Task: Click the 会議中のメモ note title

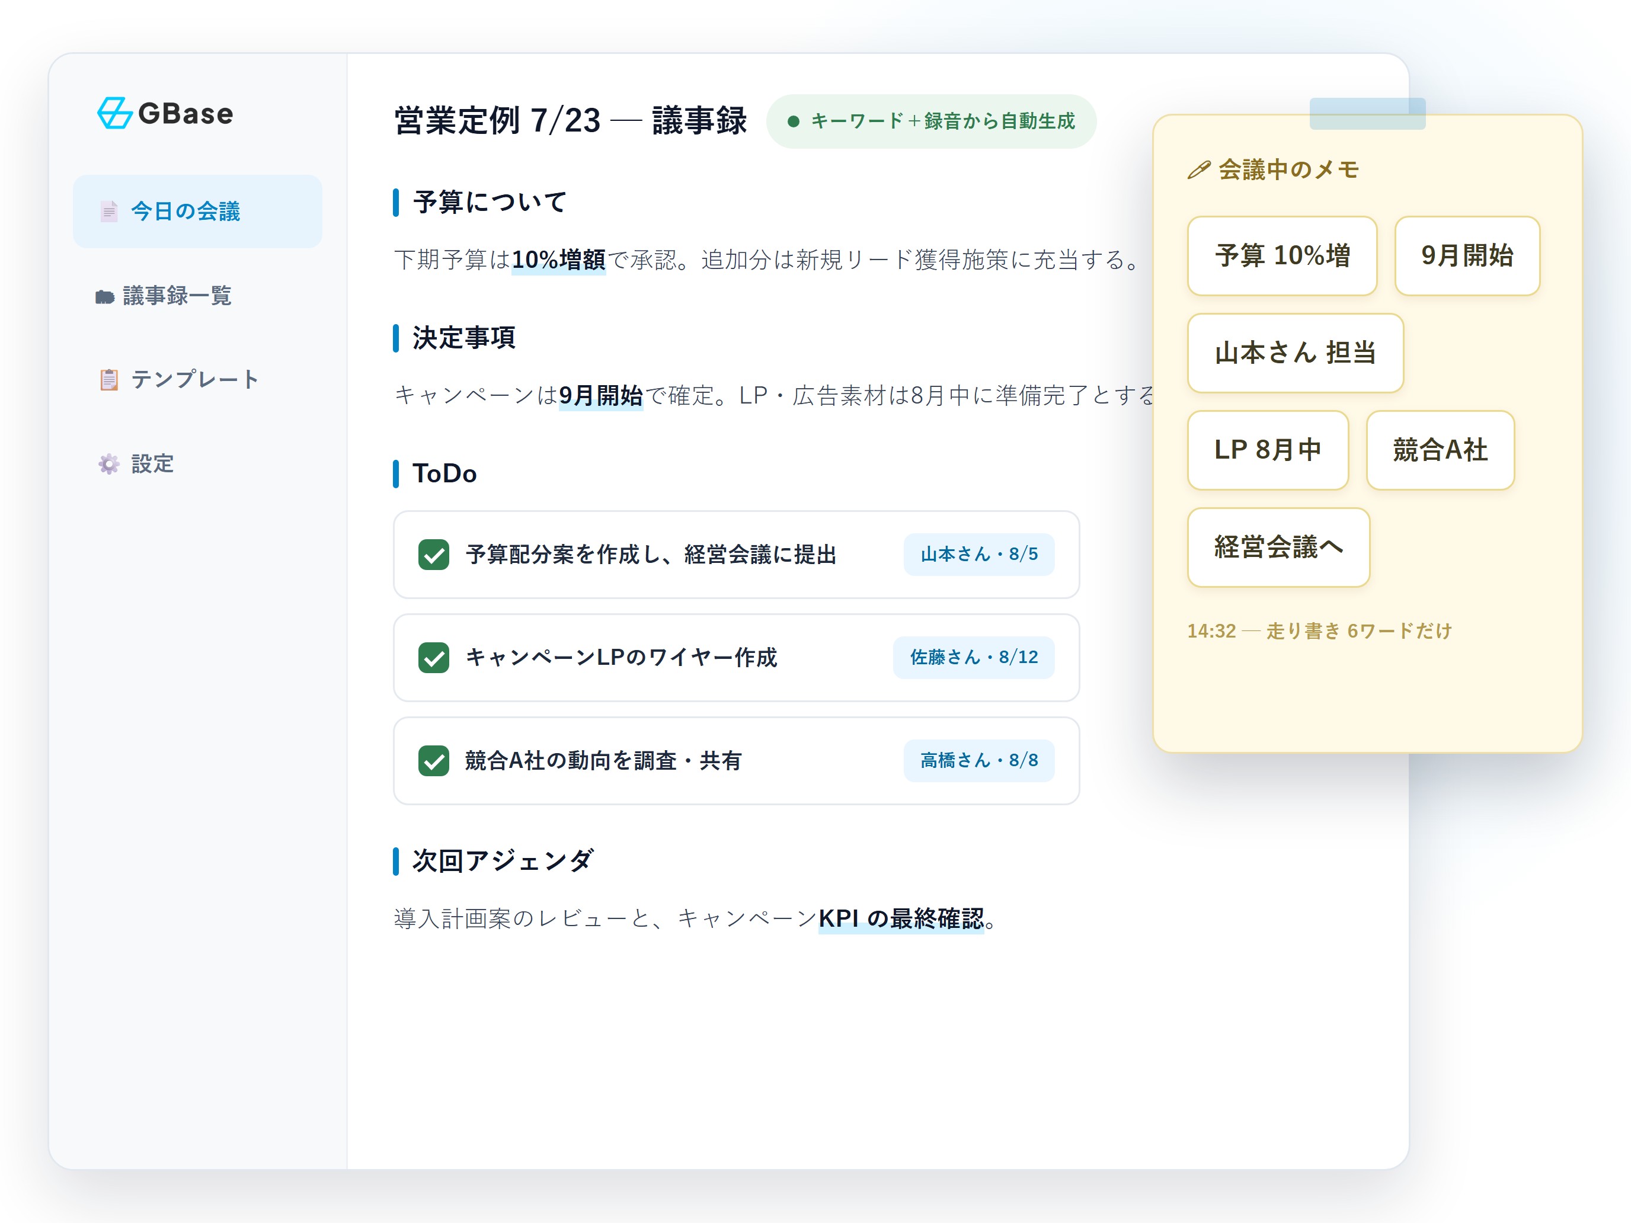Action: (1289, 169)
